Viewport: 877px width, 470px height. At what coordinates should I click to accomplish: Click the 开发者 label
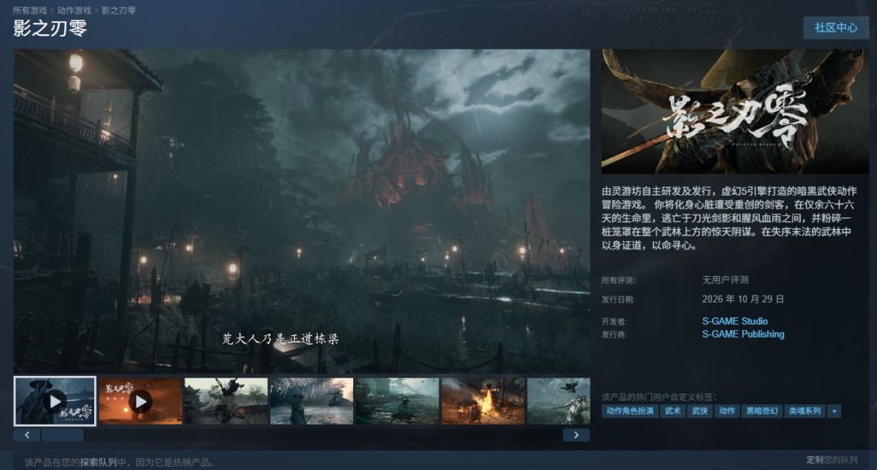614,322
